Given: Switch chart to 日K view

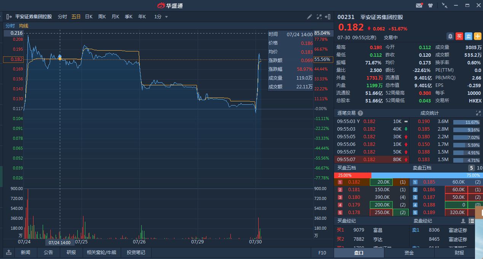Looking at the screenshot, I should tap(89, 17).
